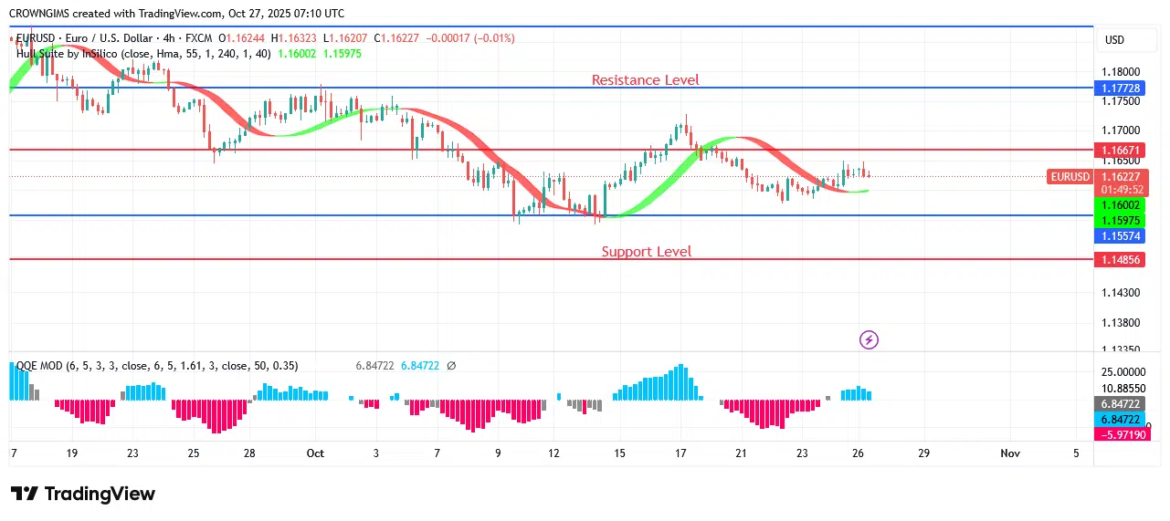The image size is (1170, 521).
Task: Click the Support Level text label
Action: [646, 252]
